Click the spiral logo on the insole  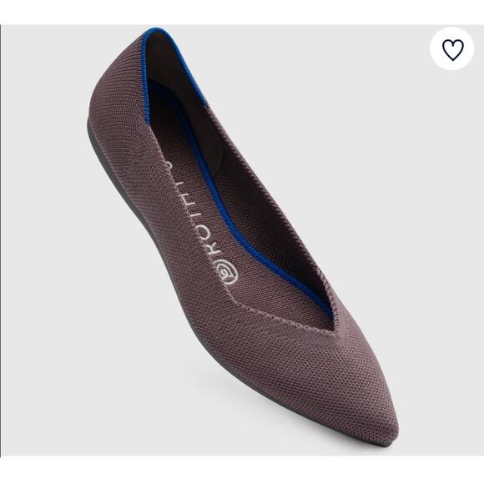tap(226, 271)
